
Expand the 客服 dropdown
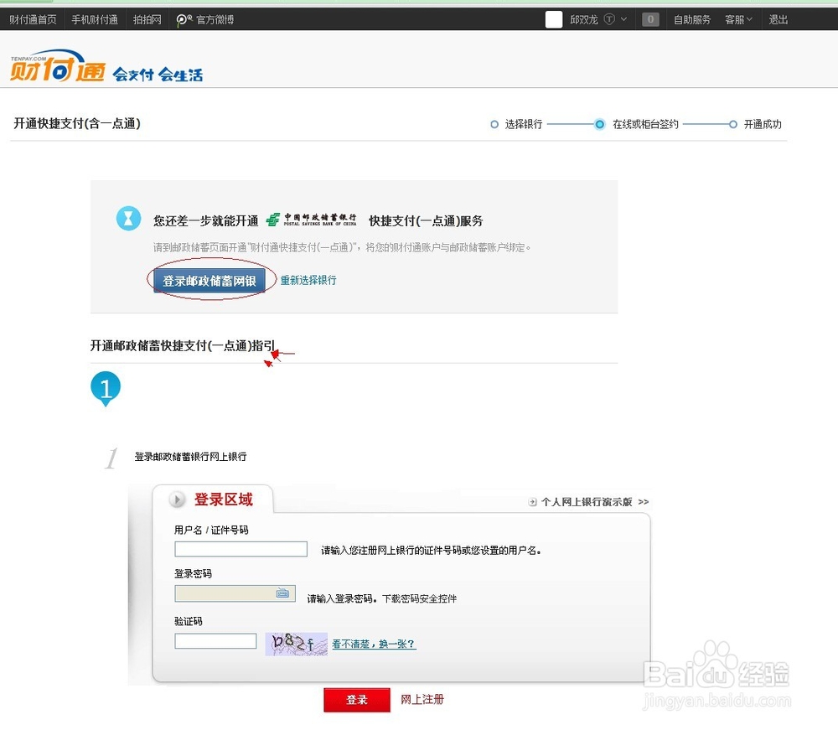(738, 20)
